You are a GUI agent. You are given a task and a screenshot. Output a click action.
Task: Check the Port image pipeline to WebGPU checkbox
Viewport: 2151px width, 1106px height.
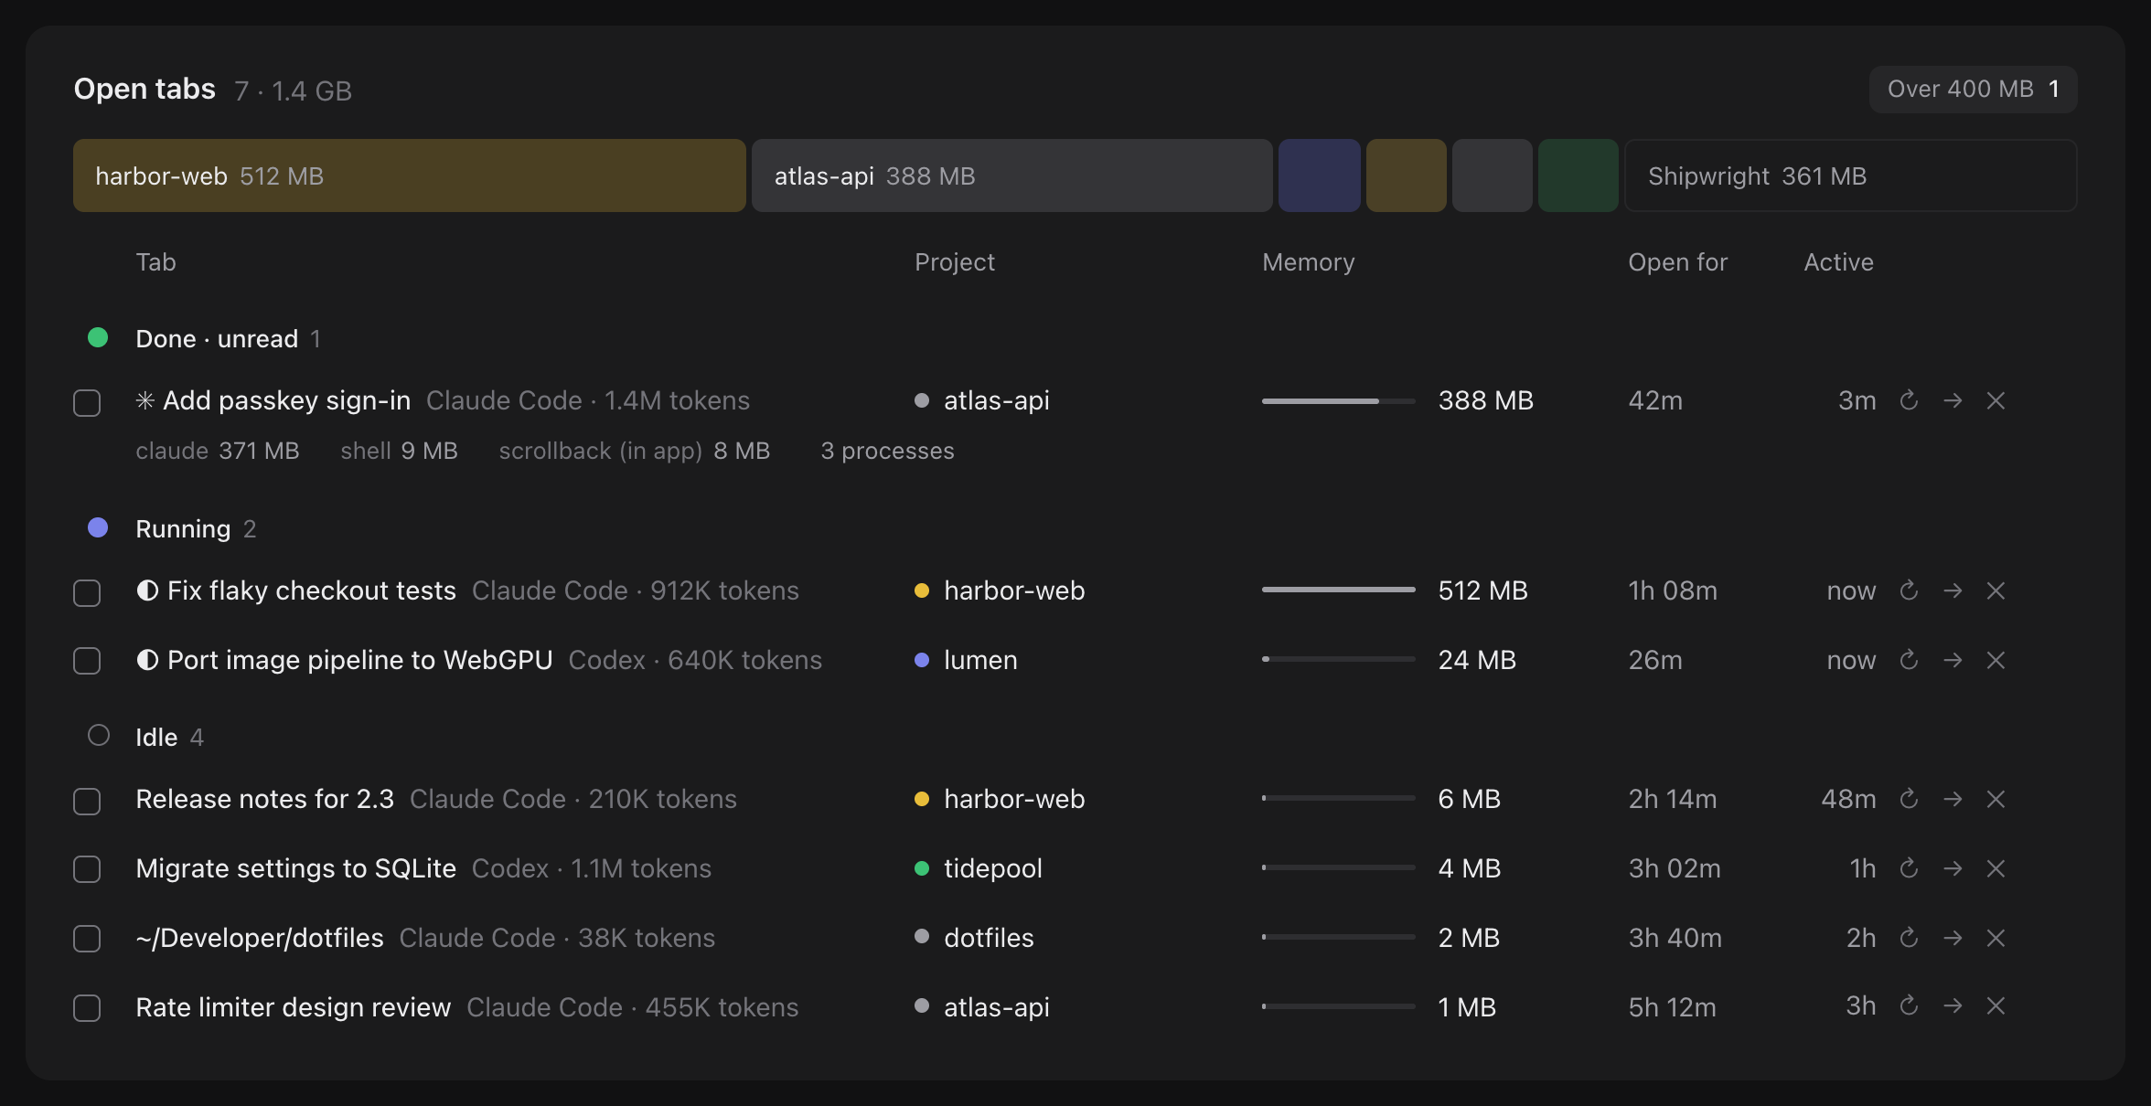coord(87,661)
